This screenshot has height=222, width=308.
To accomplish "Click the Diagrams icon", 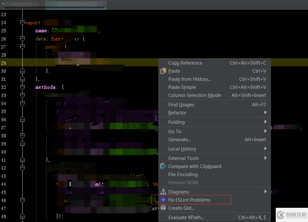I will pos(163,192).
